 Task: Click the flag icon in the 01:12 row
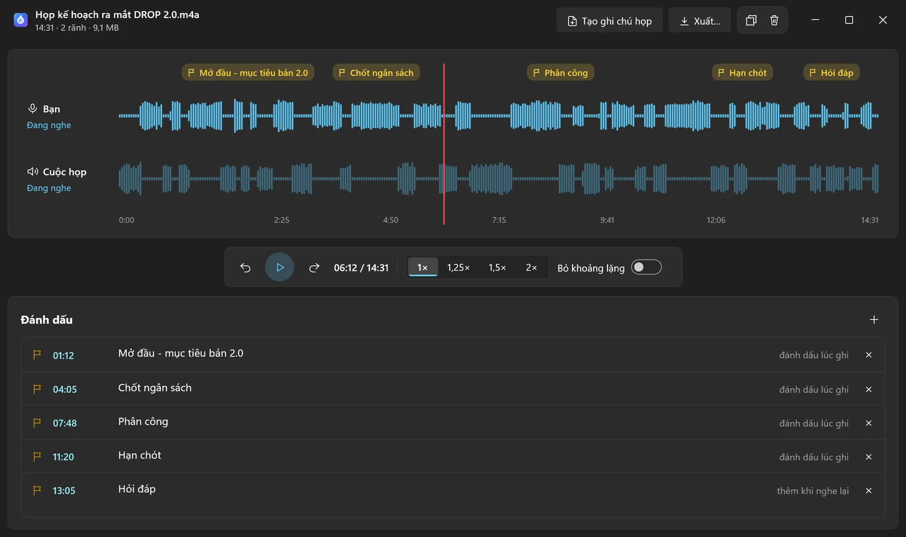tap(37, 355)
